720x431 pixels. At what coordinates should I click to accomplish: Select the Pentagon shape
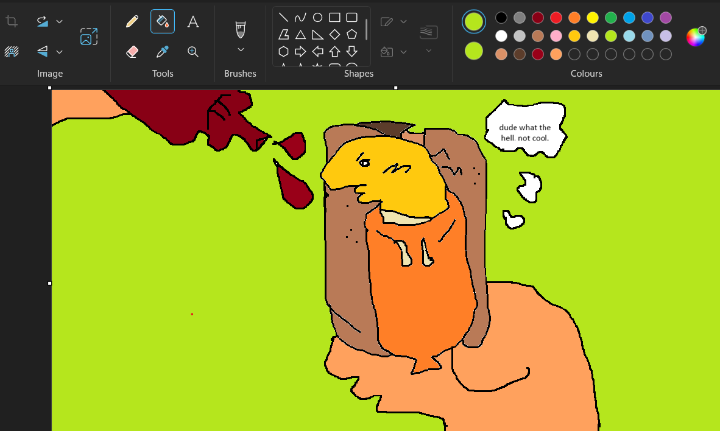tap(351, 35)
